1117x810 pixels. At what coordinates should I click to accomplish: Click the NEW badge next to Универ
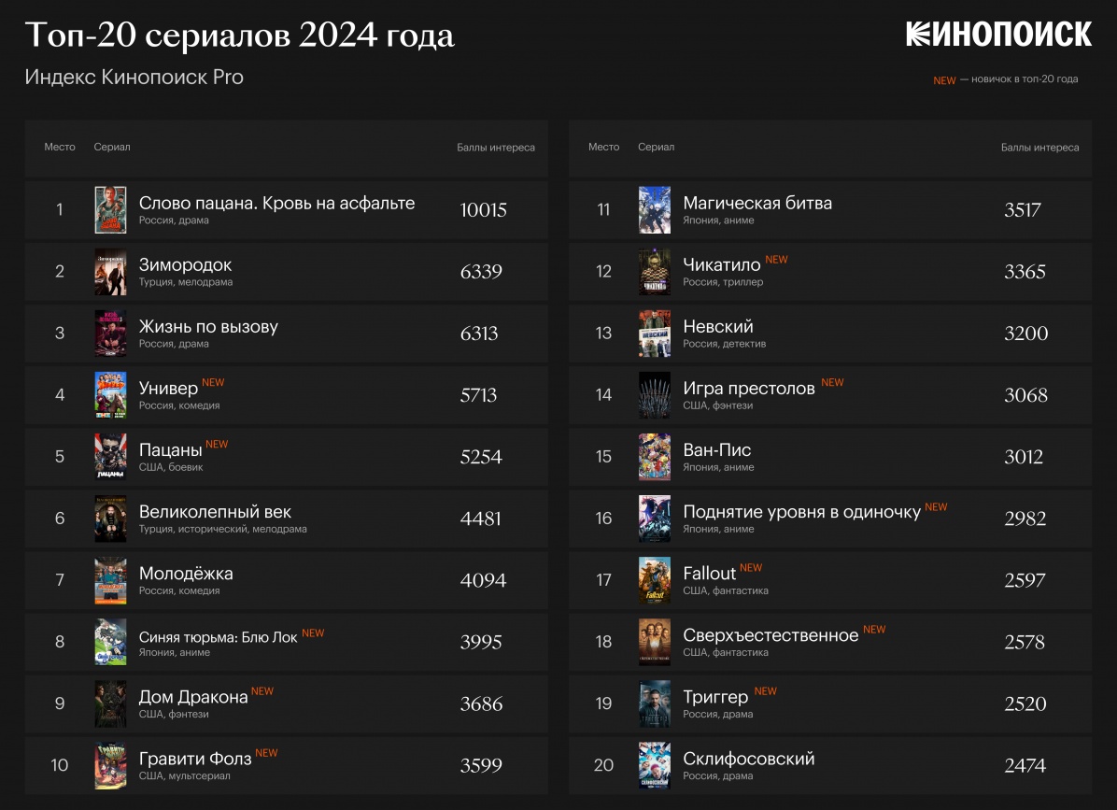click(x=213, y=382)
